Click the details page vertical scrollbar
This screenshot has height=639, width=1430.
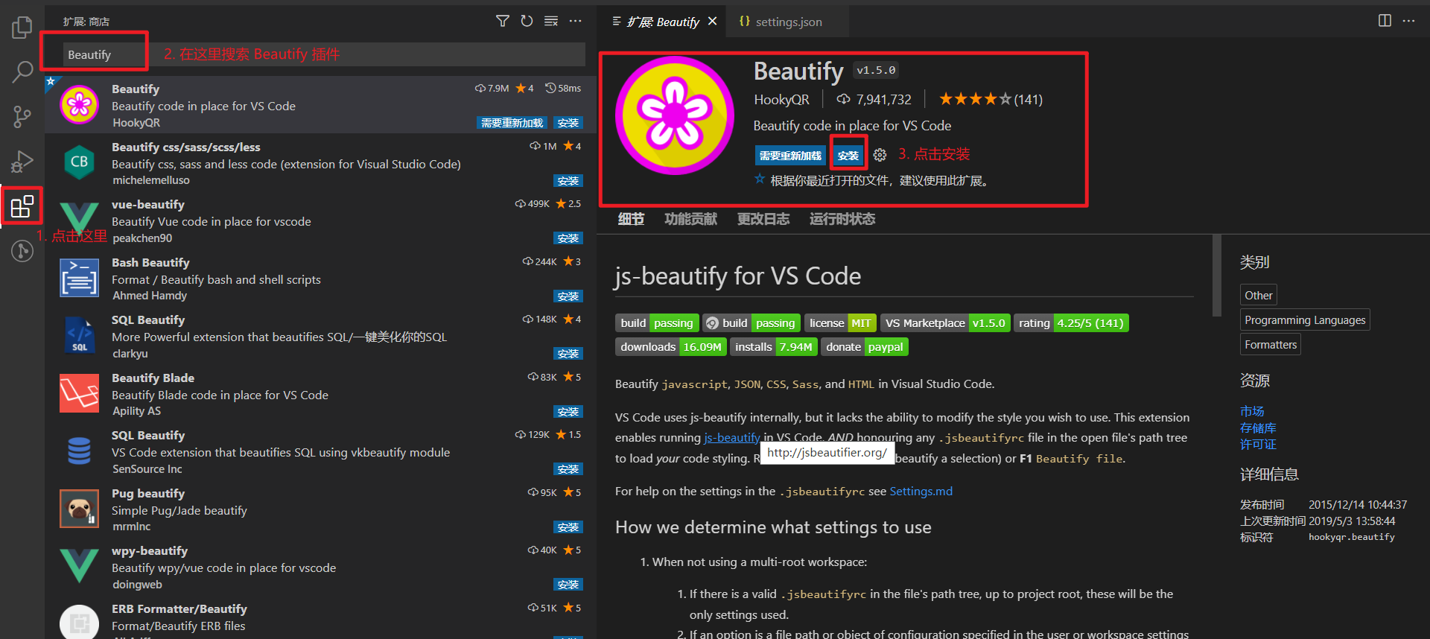(x=1216, y=276)
